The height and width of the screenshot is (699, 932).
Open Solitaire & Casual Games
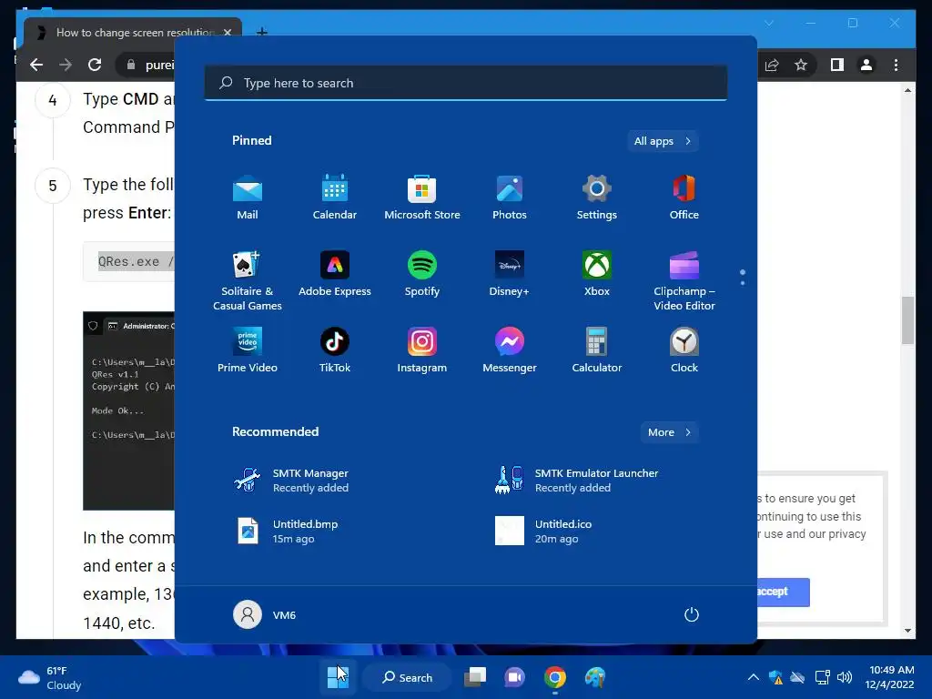(x=248, y=280)
